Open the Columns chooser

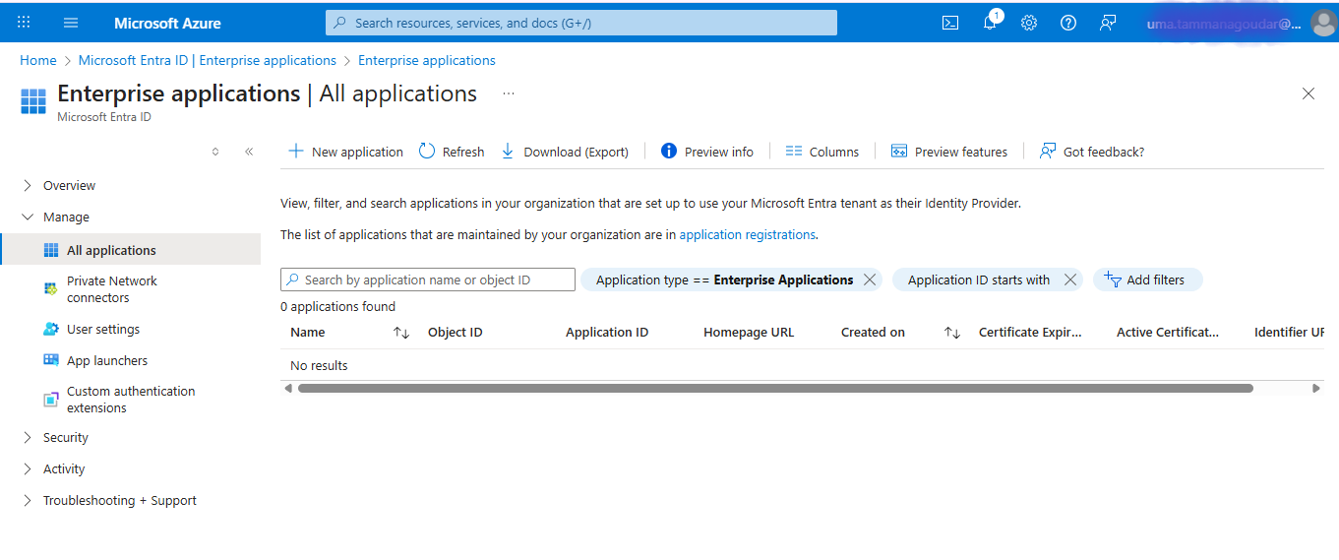coord(822,152)
